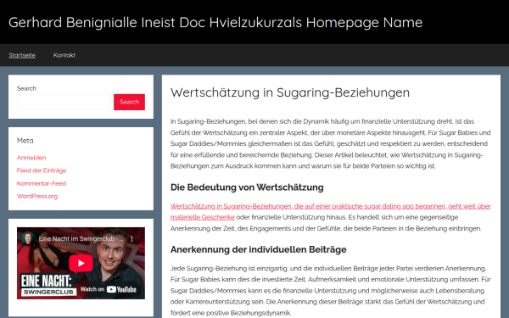Viewport: 509px width, 318px height.
Task: Open the linked sugar dating app text
Action: 331,211
